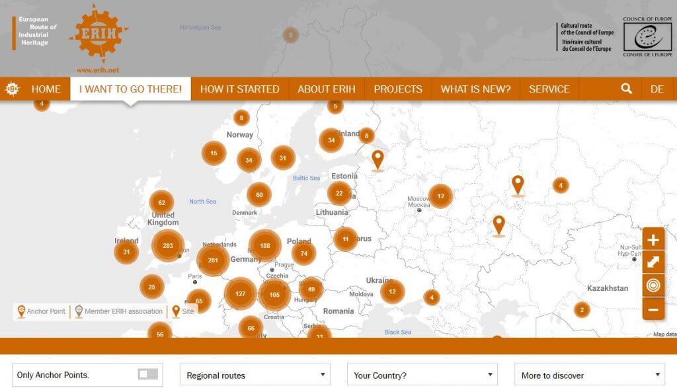Open the More to discover dropdown

(590, 375)
